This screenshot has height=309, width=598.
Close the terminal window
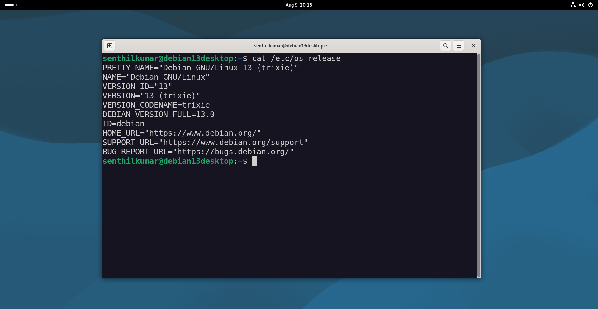click(x=473, y=46)
